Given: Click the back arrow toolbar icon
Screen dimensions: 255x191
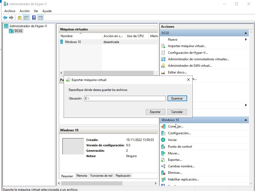Looking at the screenshot, I should (x=5, y=18).
